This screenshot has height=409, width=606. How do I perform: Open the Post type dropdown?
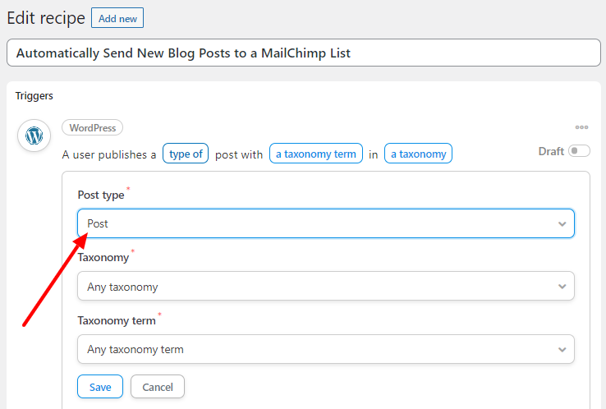(x=326, y=223)
